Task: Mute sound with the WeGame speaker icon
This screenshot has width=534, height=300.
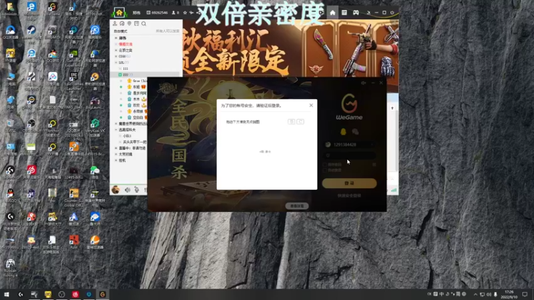Action: tap(363, 83)
